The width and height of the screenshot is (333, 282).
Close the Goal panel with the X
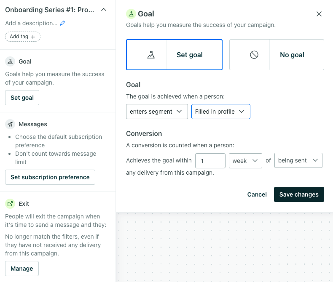319,14
